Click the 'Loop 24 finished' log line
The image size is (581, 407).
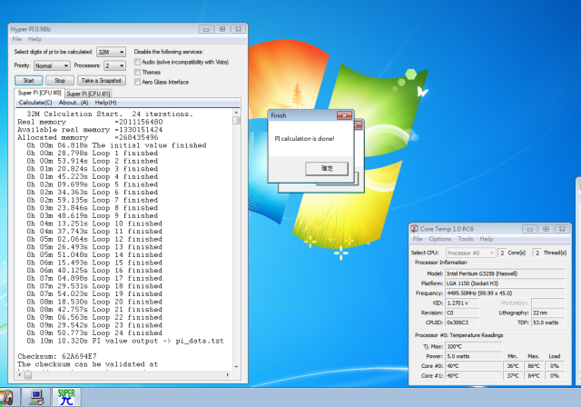pyautogui.click(x=94, y=333)
